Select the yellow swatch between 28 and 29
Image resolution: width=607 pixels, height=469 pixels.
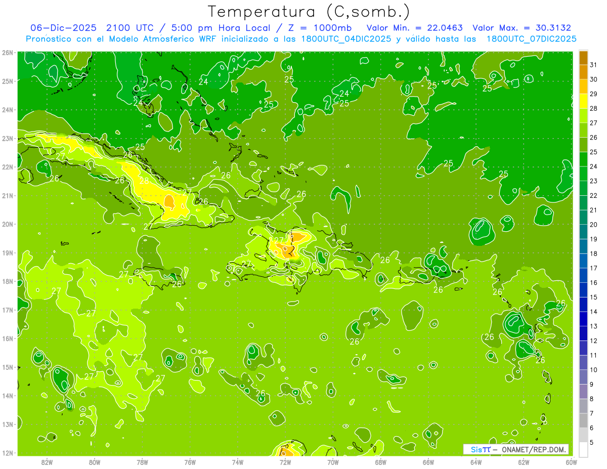pyautogui.click(x=583, y=101)
